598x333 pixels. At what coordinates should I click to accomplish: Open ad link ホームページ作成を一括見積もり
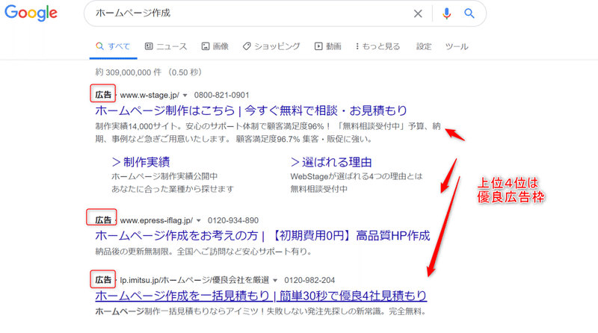[x=261, y=296]
